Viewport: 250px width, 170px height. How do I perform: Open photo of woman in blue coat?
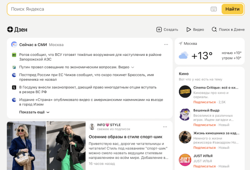(27, 145)
